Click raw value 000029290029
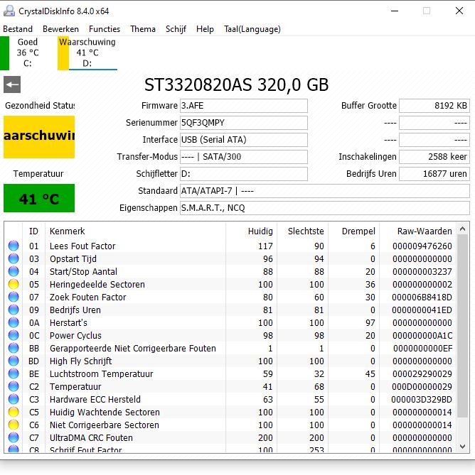The image size is (475, 475). (x=422, y=373)
